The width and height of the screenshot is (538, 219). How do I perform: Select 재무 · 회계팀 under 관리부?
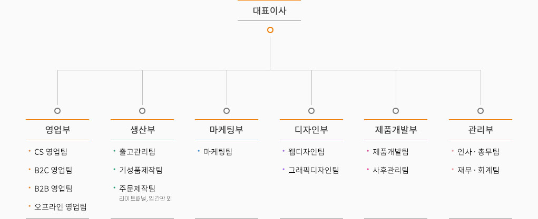pyautogui.click(x=478, y=170)
